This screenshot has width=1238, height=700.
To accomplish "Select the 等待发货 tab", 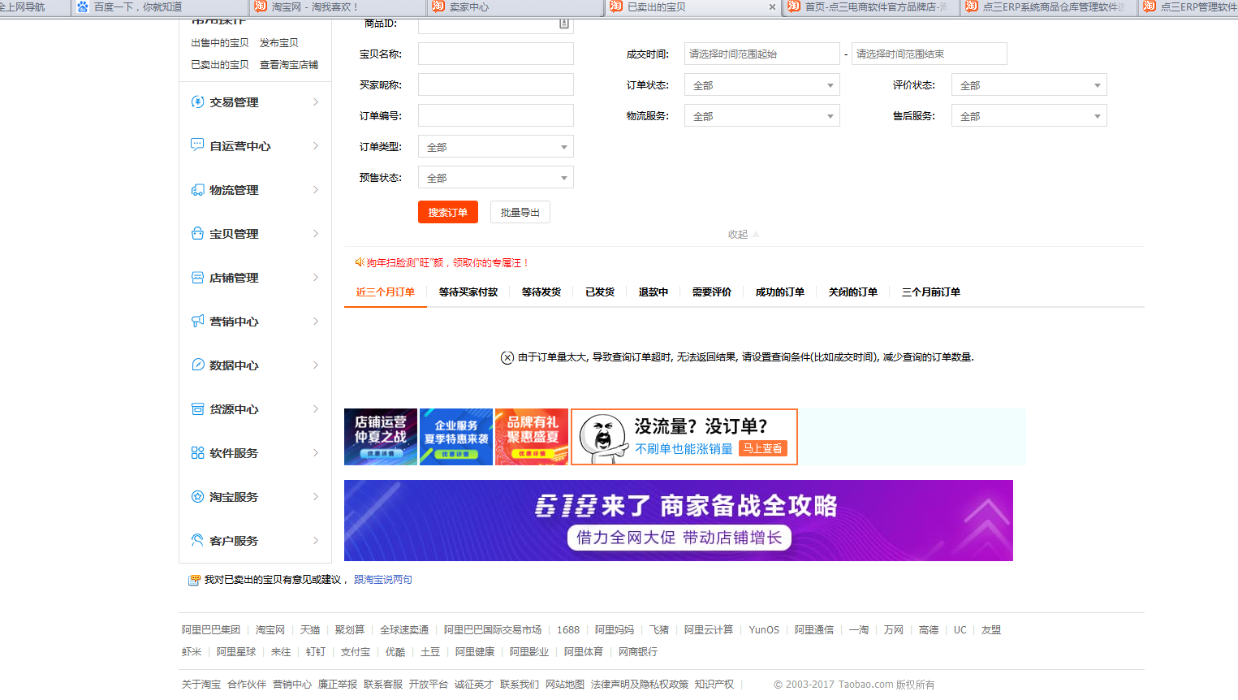I will 541,292.
